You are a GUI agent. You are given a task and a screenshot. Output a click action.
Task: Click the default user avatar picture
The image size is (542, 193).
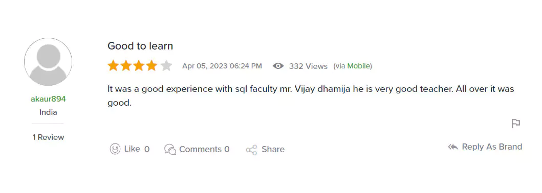tap(48, 62)
